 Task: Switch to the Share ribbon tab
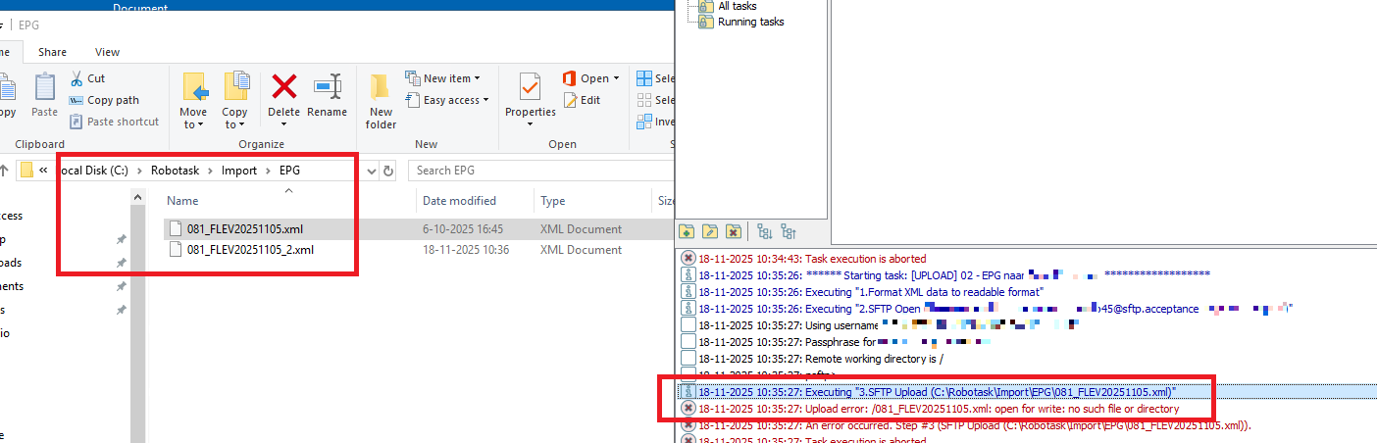click(x=52, y=52)
